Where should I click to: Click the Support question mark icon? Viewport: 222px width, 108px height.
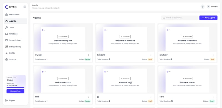[6, 59]
